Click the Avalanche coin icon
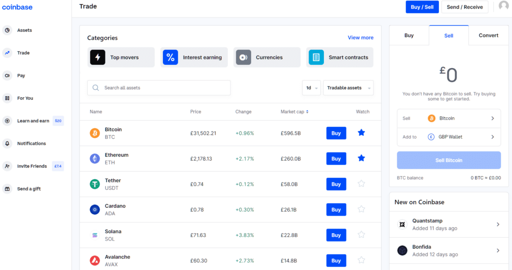Screen dimensions: 512x270 94,260
